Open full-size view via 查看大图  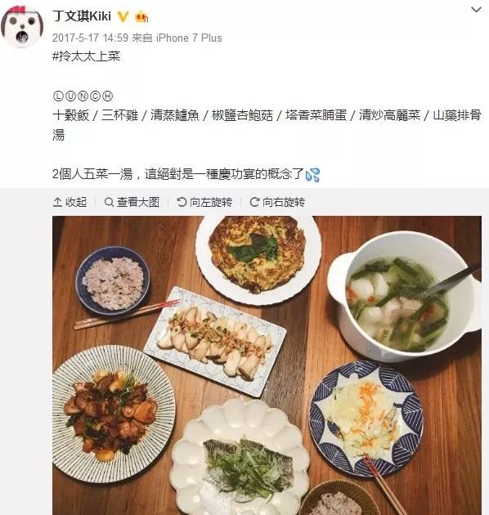point(132,202)
